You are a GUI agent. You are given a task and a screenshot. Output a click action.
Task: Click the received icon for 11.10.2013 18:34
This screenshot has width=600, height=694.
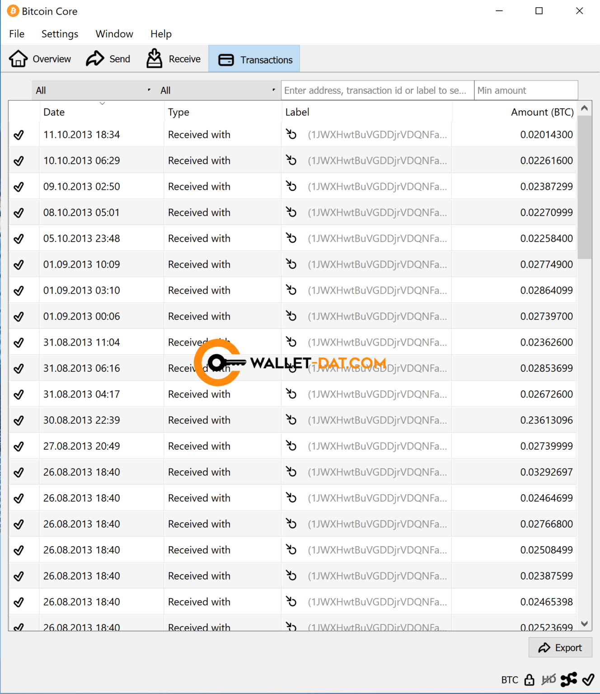tap(291, 134)
